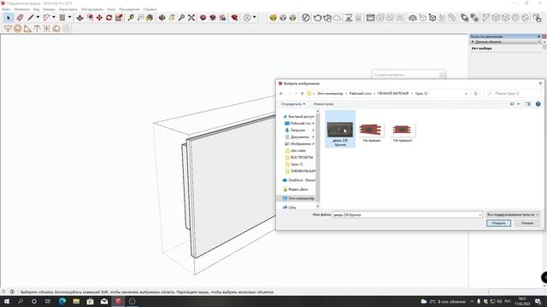Click Рабочий стол in the address breadcrumb
Image resolution: width=547 pixels, height=307 pixels.
point(360,94)
